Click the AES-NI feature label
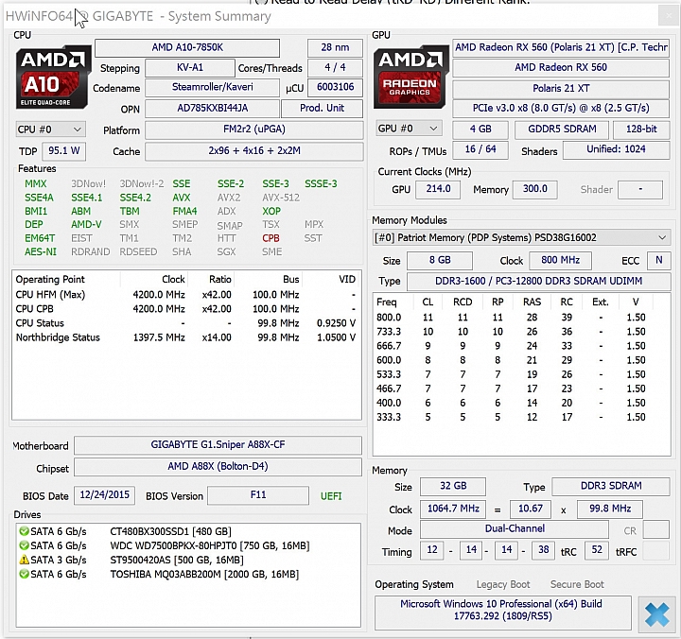The height and width of the screenshot is (639, 681). coord(41,251)
